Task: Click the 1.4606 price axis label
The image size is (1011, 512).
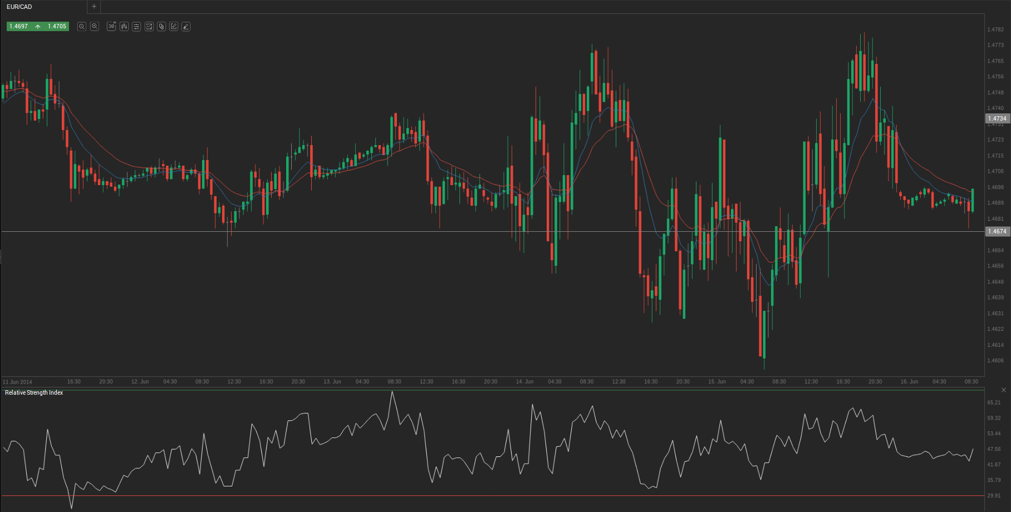Action: click(995, 361)
